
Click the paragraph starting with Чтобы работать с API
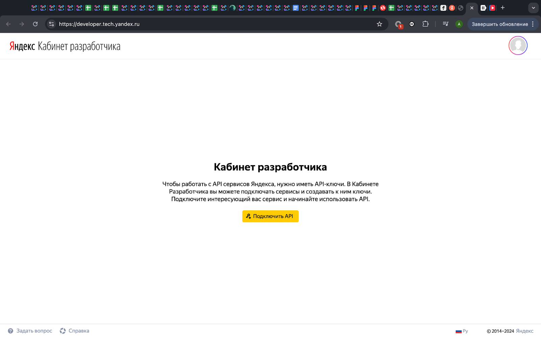pos(270,192)
